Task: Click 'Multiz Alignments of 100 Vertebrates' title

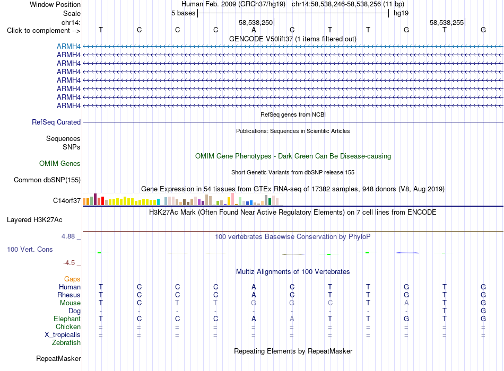Action: [293, 272]
